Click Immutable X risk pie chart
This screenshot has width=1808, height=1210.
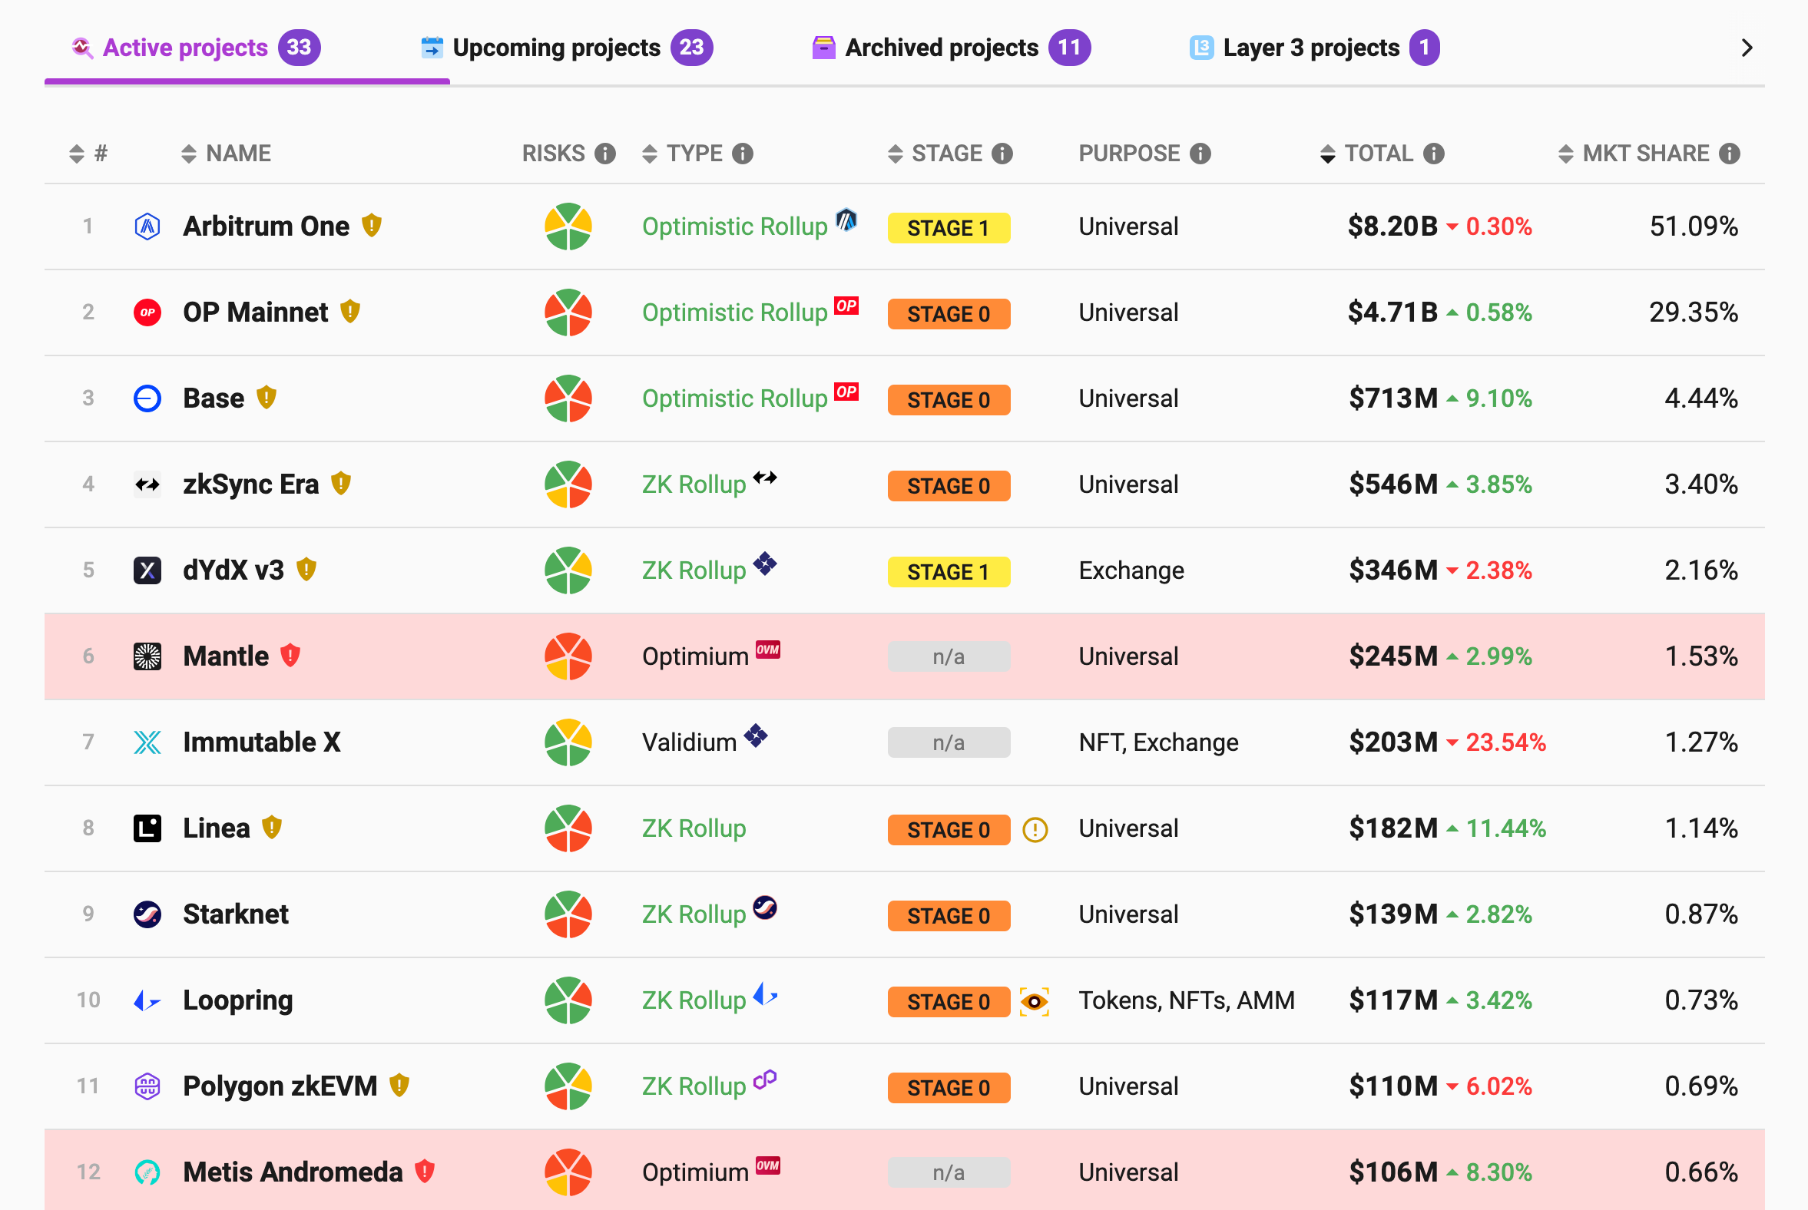tap(568, 742)
